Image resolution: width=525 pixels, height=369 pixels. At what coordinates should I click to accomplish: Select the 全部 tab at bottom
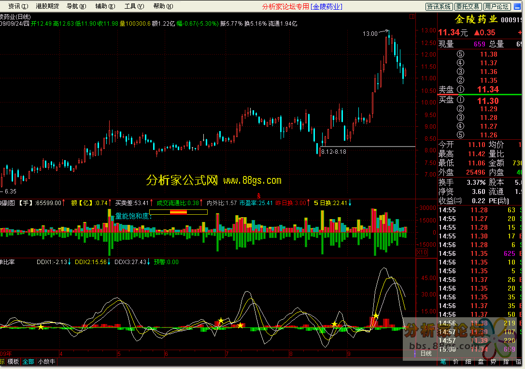28,362
